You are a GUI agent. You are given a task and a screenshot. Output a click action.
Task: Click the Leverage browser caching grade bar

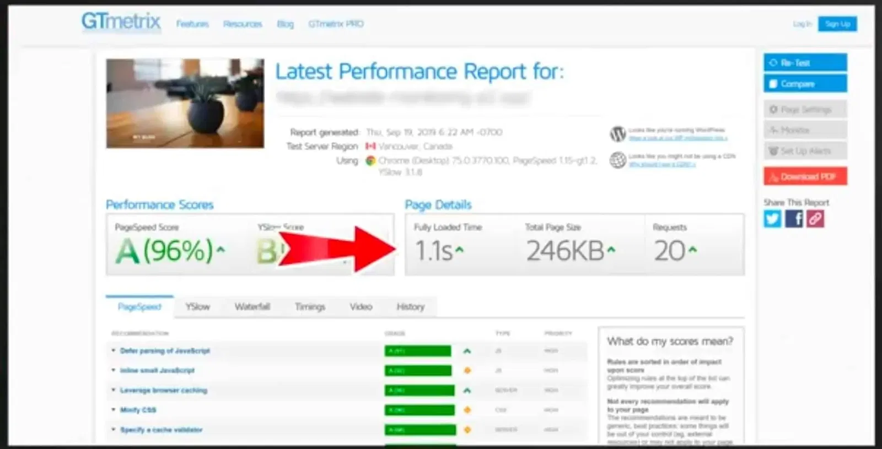(x=420, y=391)
